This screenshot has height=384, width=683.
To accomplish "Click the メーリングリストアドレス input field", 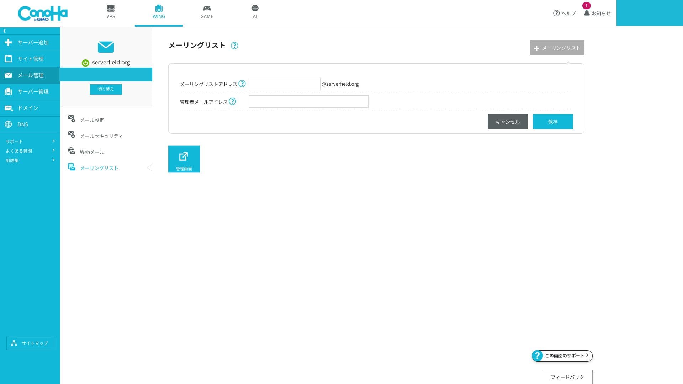I will pyautogui.click(x=284, y=84).
